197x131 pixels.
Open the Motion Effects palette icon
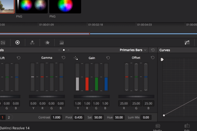click(47, 43)
